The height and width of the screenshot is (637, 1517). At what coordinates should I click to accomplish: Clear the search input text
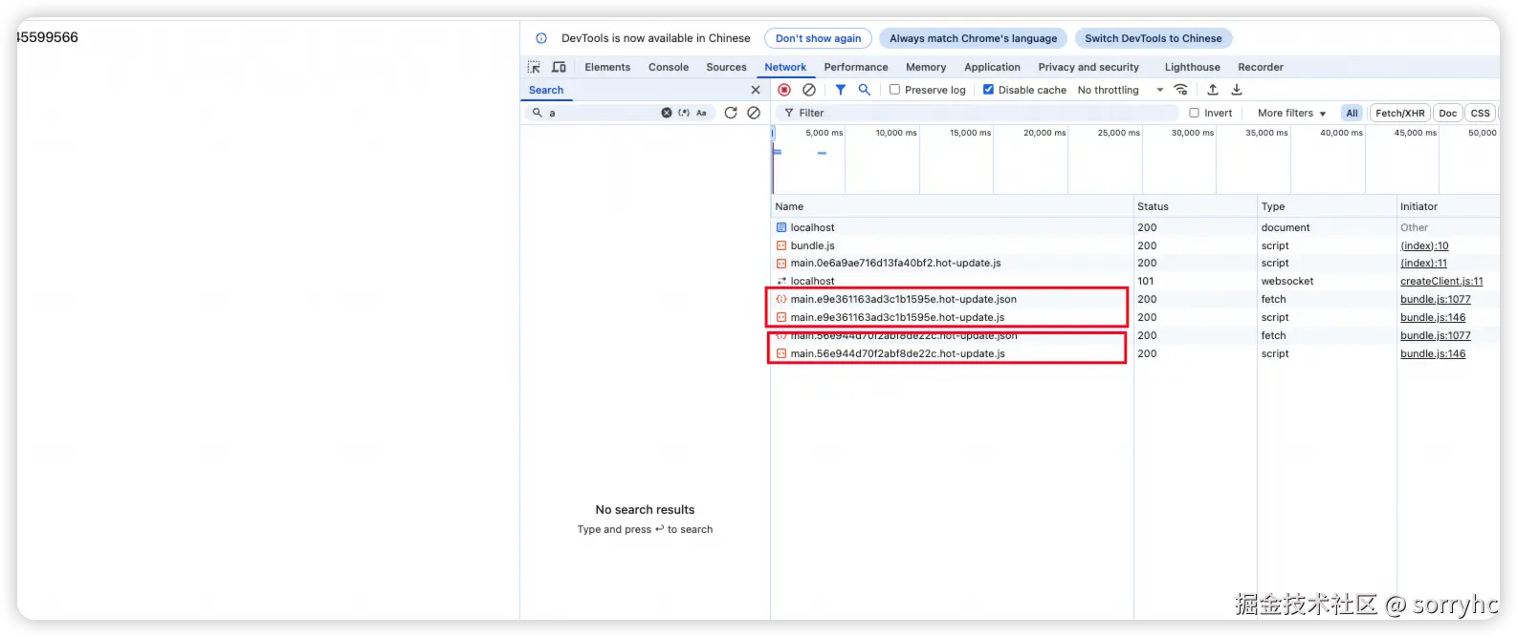tap(667, 113)
